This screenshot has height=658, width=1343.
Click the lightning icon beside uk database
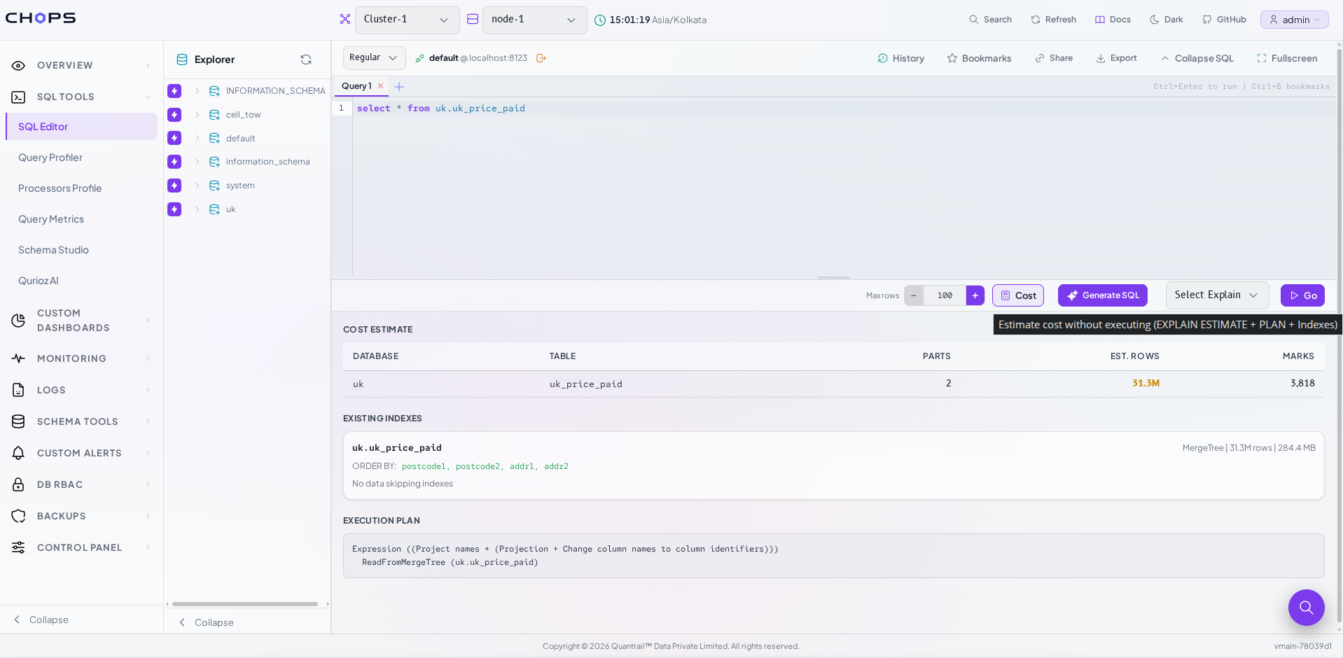pos(174,209)
